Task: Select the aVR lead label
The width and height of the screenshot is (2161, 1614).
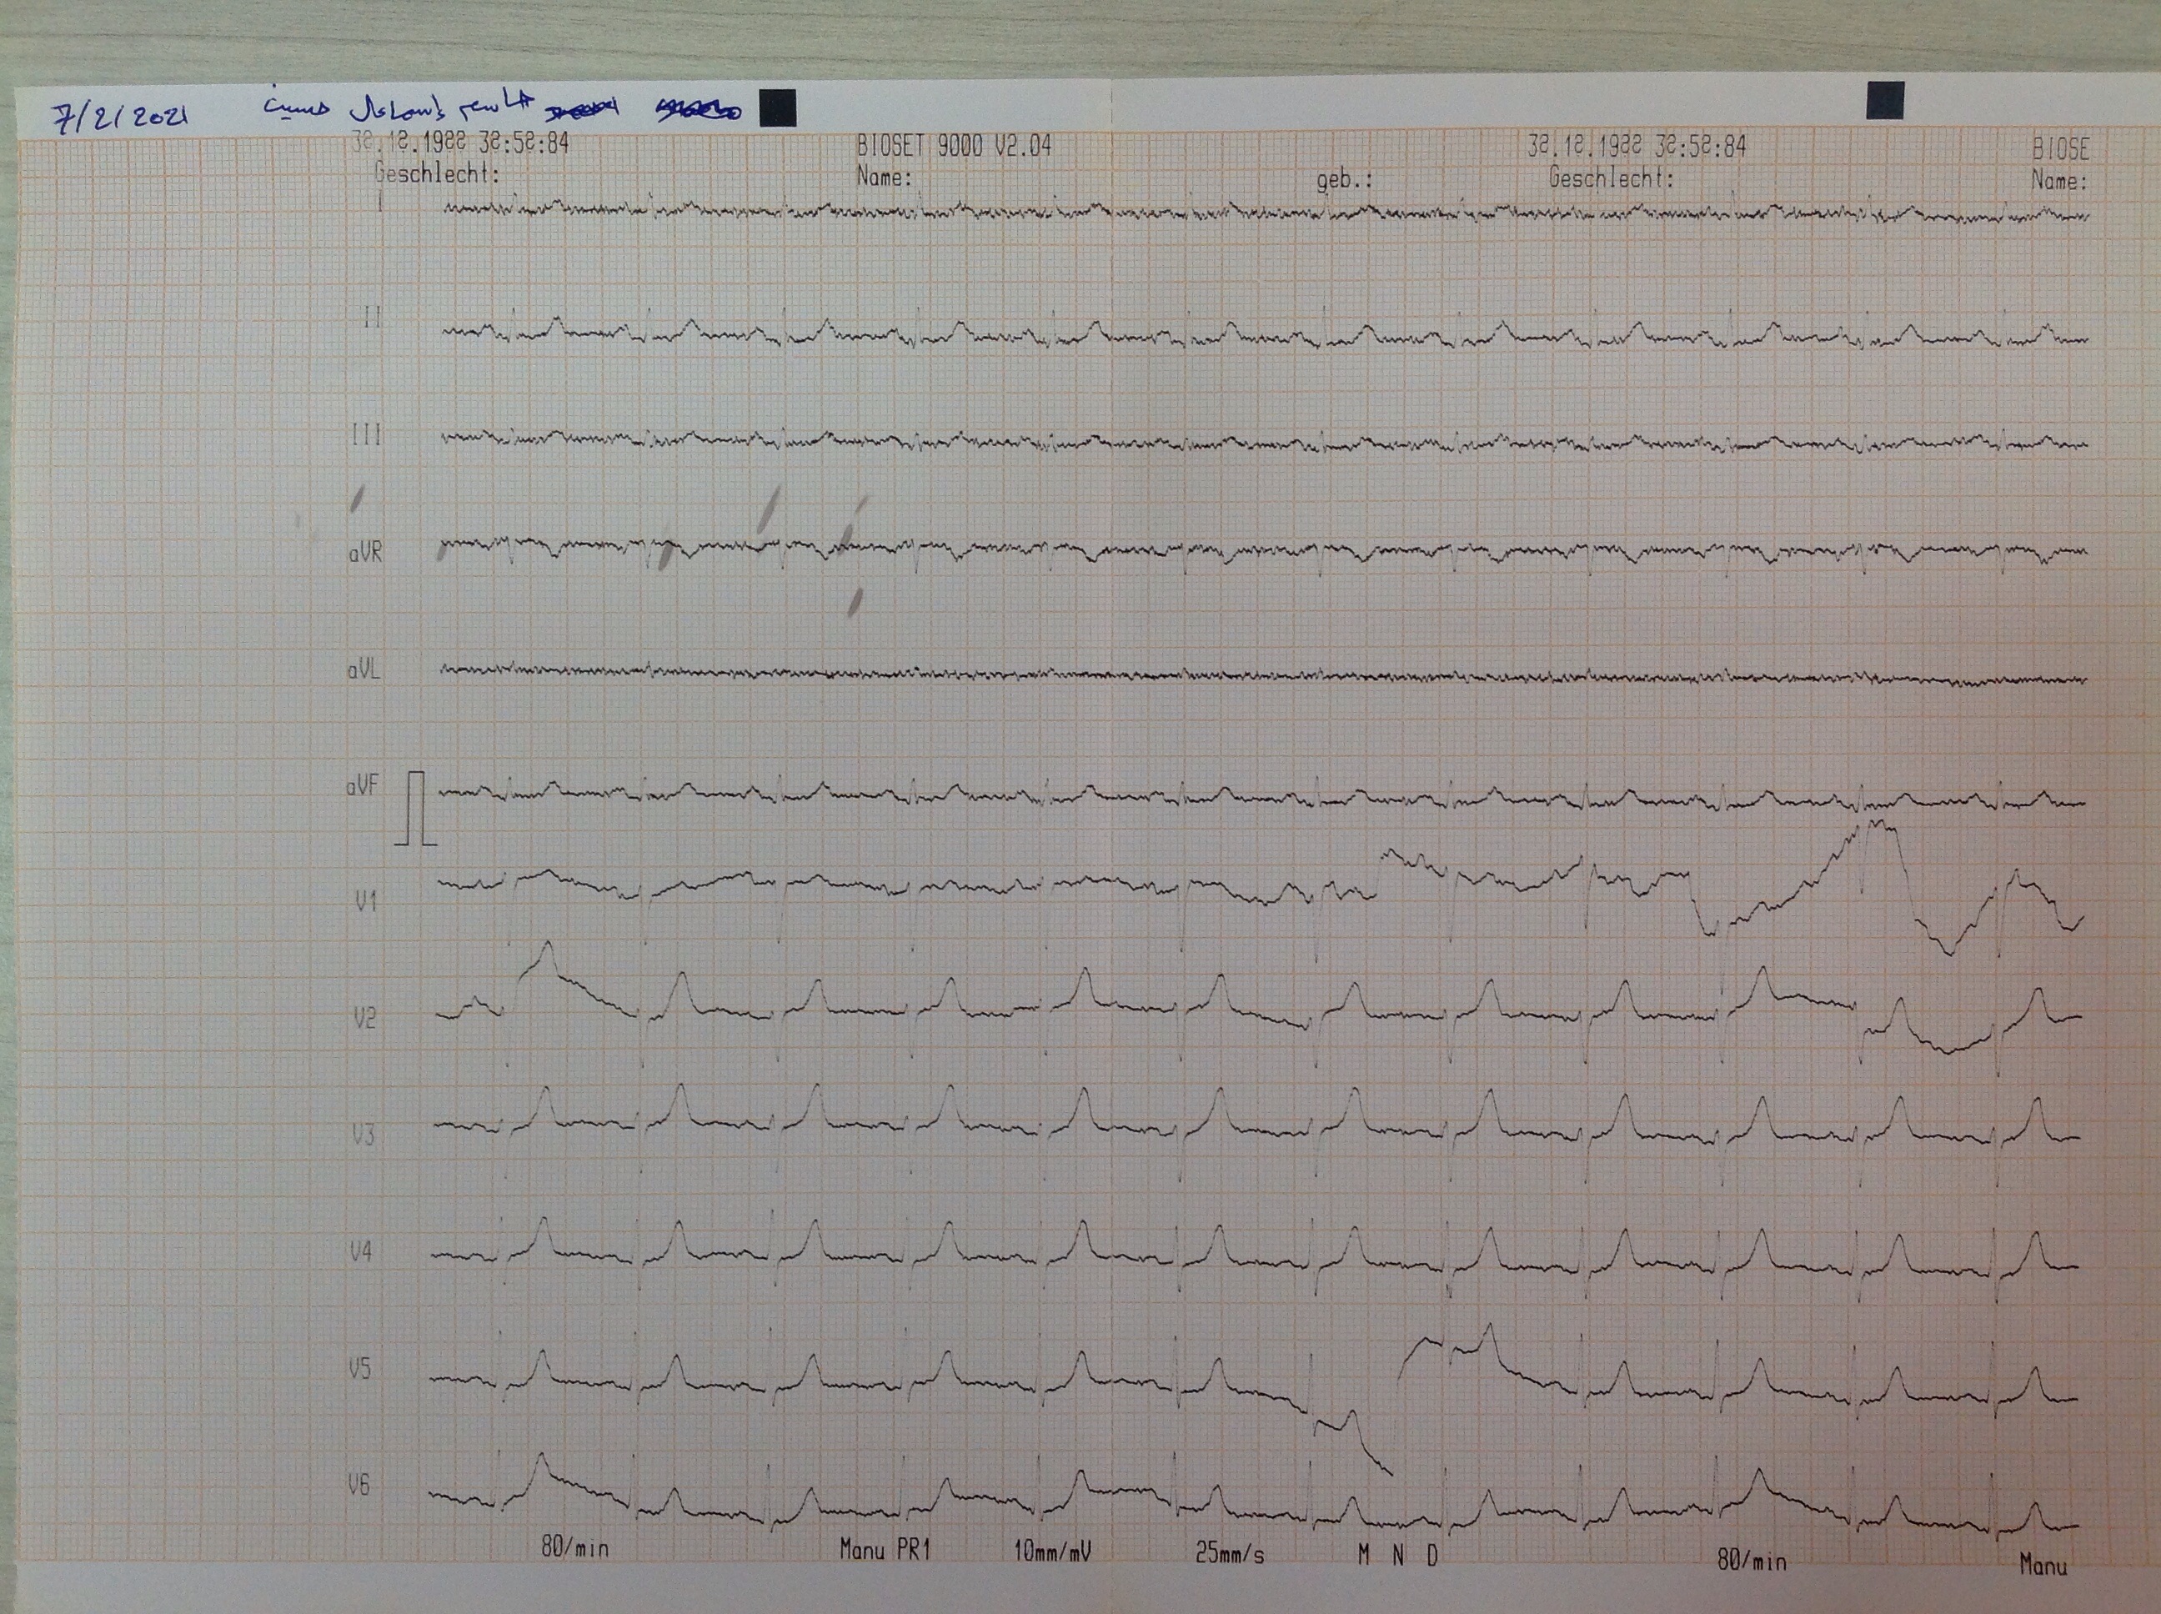Action: 365,553
